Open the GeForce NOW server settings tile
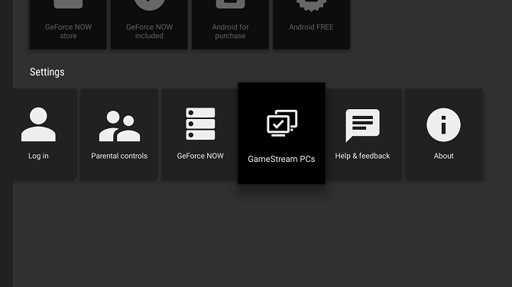Viewport: 512px width, 287px height. coord(200,134)
